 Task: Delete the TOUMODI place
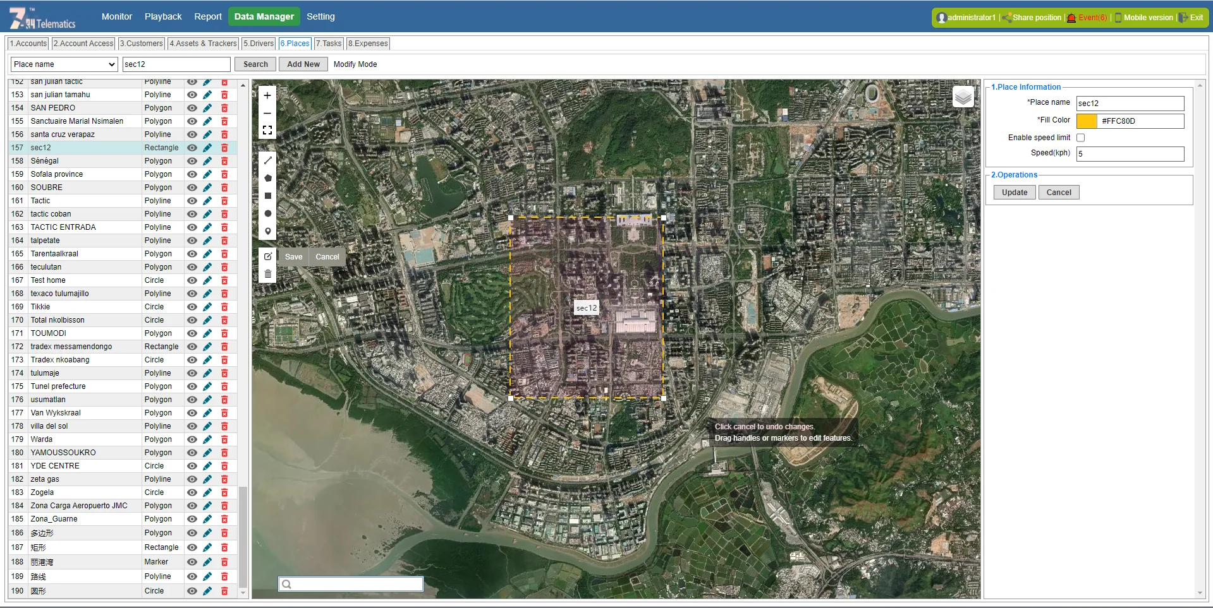point(224,333)
